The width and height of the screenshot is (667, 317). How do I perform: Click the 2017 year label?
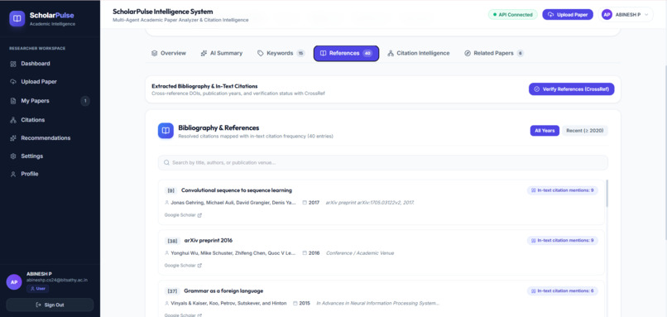314,203
